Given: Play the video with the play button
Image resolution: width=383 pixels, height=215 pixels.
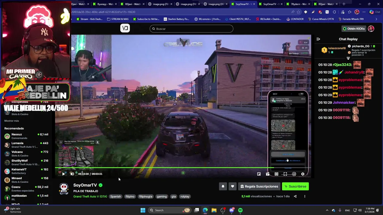Looking at the screenshot, I should (64, 174).
